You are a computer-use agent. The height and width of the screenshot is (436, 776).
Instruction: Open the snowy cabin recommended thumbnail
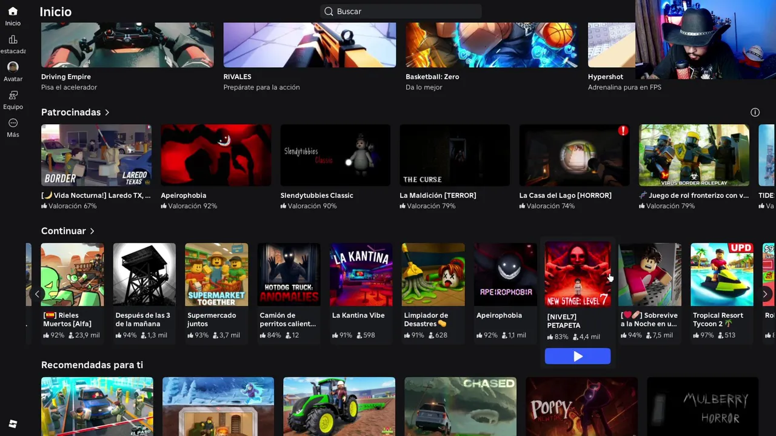coord(218,406)
